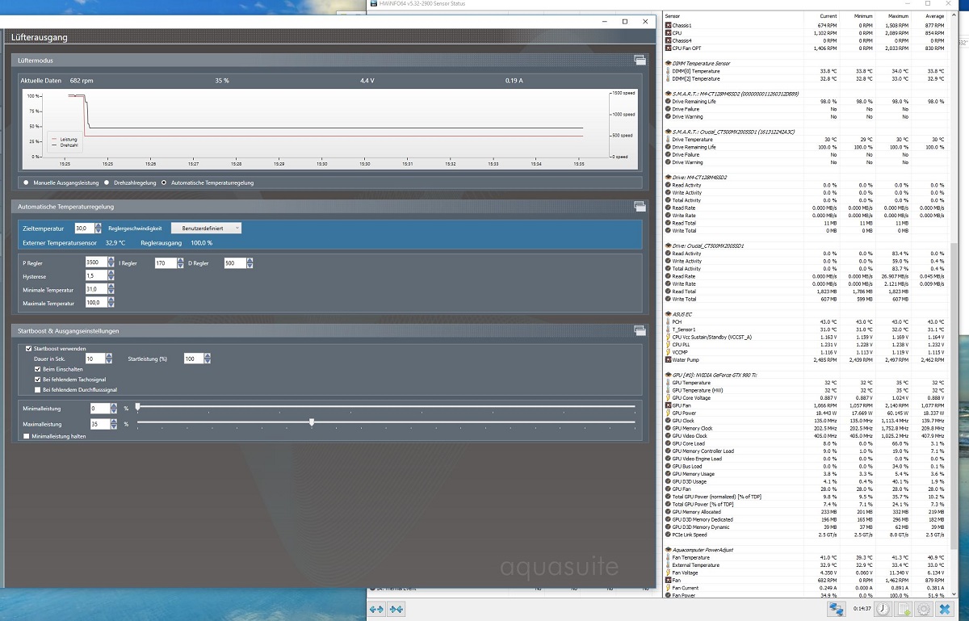
Task: Uncheck Startboost verwenden checkbox
Action: [29, 348]
